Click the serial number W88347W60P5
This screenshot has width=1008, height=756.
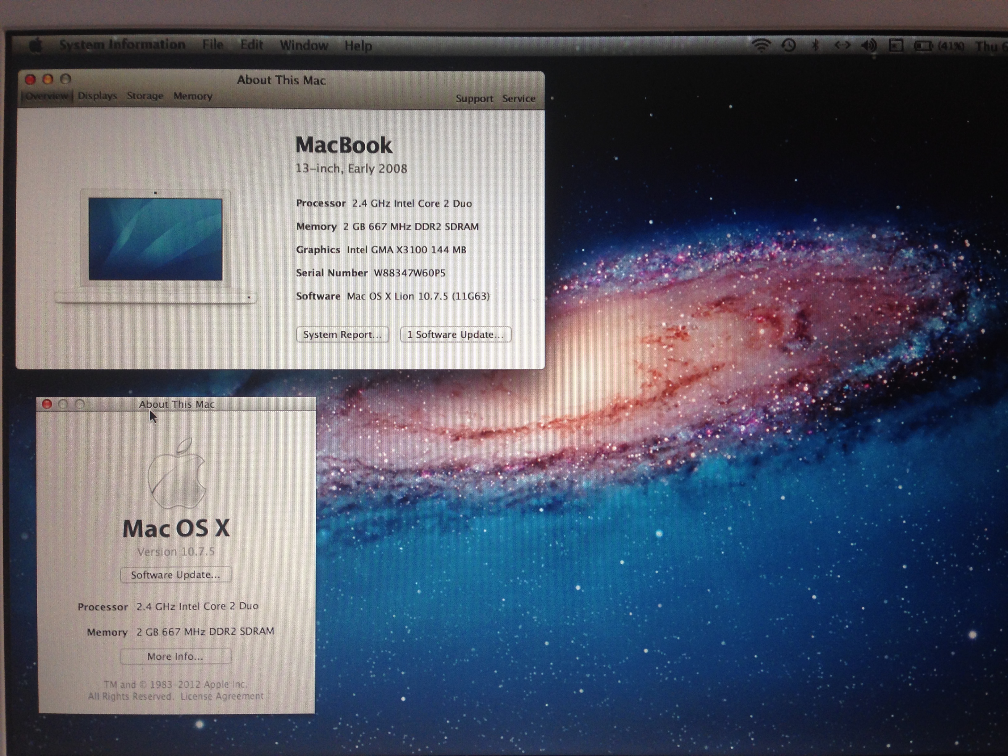[x=409, y=273]
